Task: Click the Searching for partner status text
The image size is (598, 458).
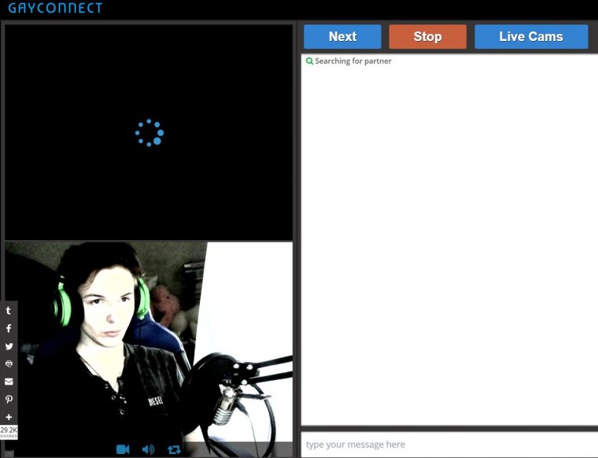Action: point(353,61)
